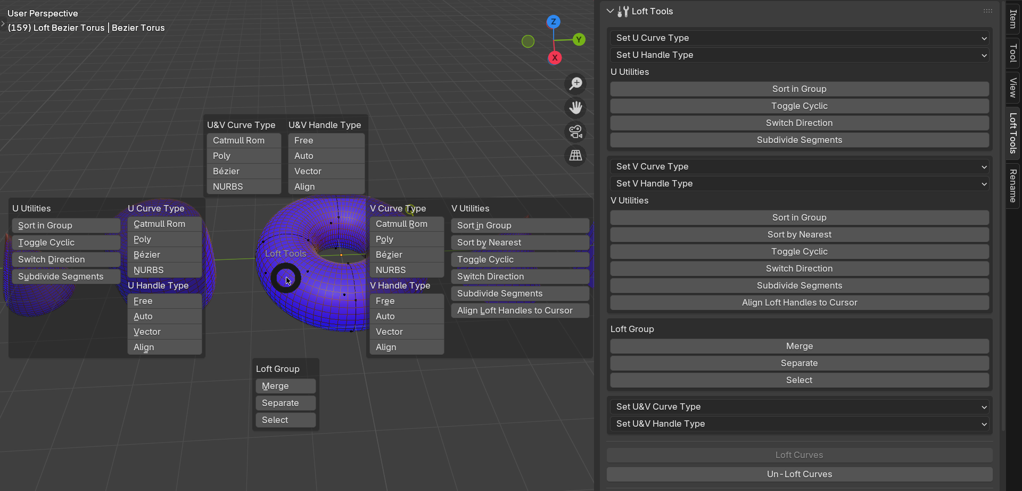Toggle the camera view icon
Image resolution: width=1022 pixels, height=491 pixels.
pos(575,131)
